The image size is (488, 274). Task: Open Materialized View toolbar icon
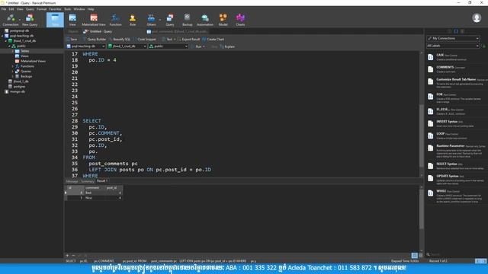coord(94,20)
